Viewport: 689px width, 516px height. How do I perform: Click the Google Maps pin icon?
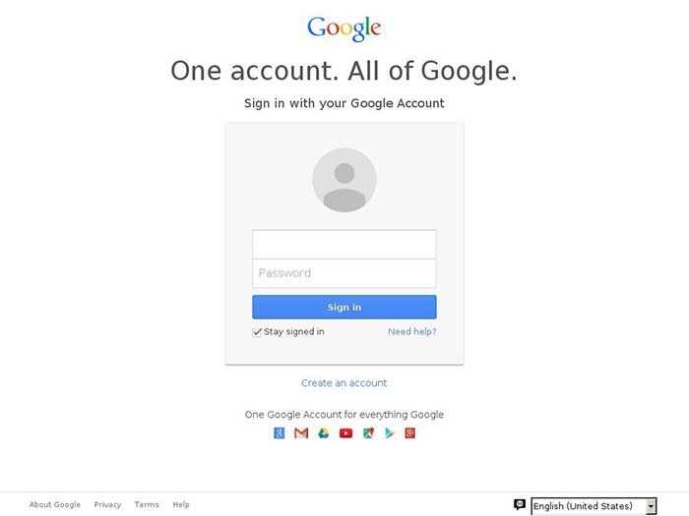click(368, 433)
